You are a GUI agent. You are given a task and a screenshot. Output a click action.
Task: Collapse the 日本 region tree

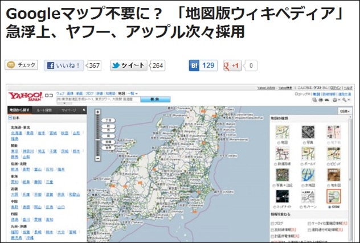pyautogui.click(x=10, y=118)
